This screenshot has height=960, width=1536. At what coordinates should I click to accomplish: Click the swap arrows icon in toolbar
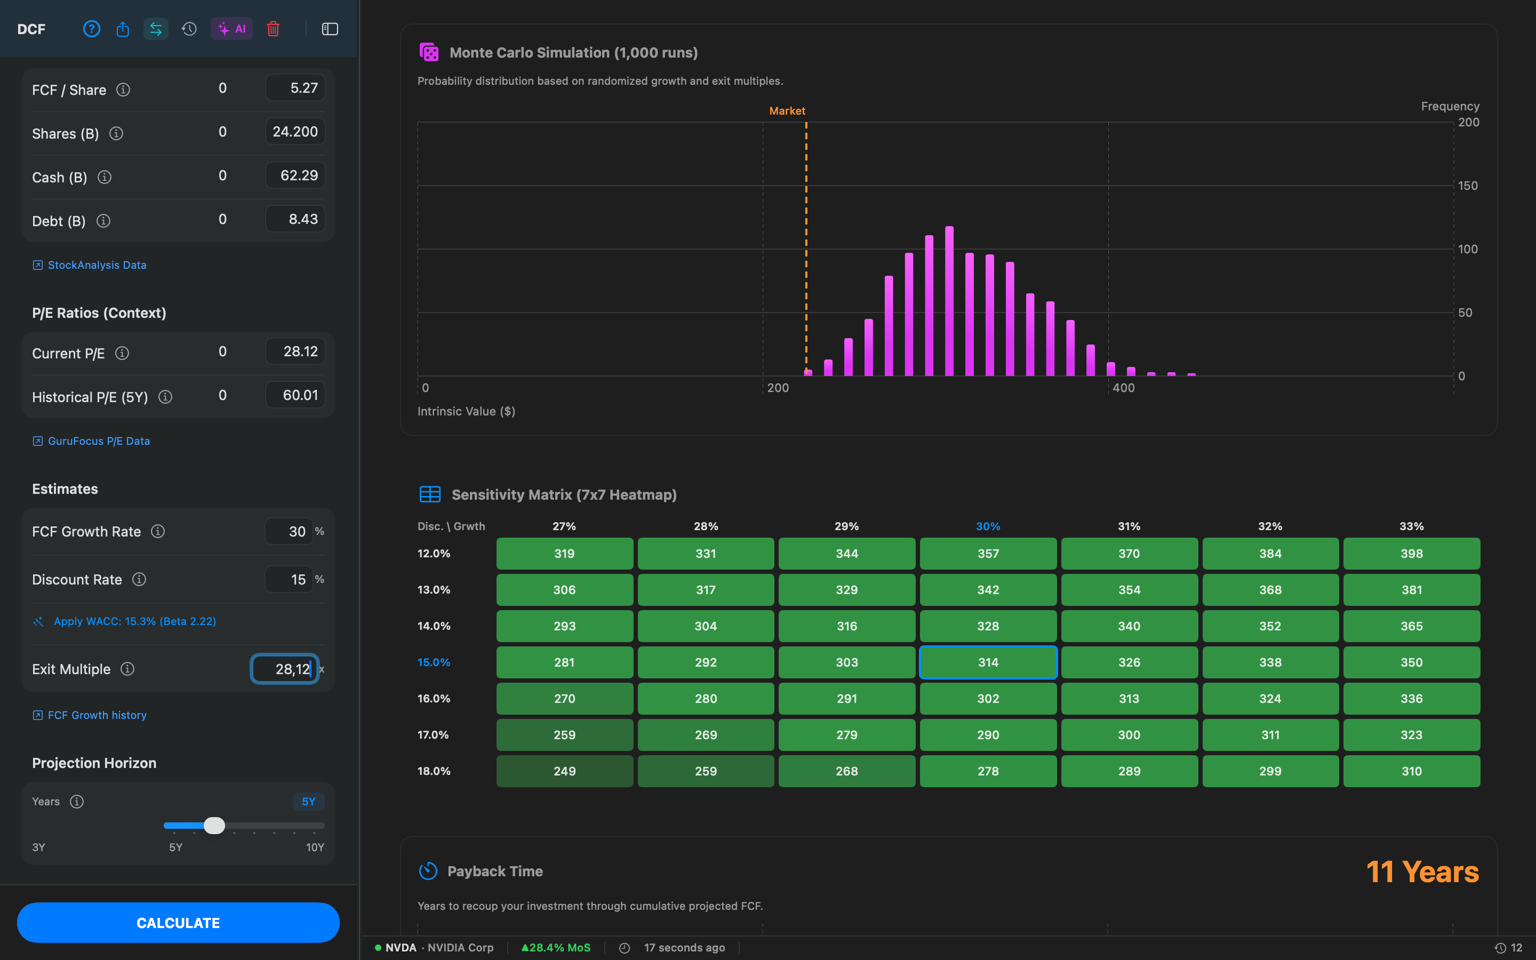click(x=156, y=29)
